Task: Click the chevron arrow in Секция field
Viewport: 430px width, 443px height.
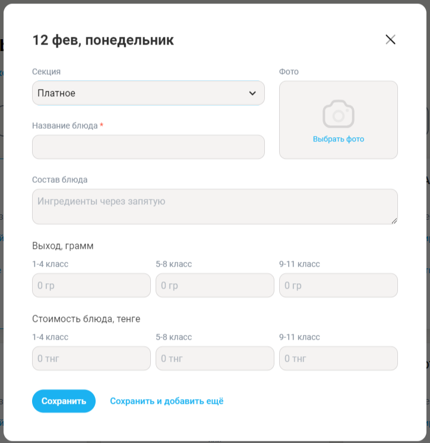Action: [x=252, y=93]
